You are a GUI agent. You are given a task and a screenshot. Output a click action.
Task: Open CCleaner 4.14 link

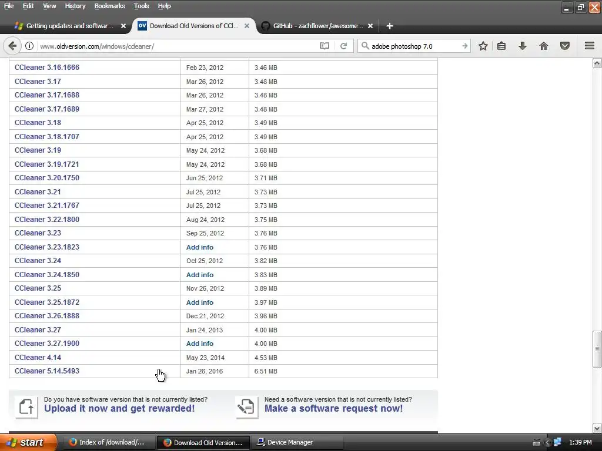[38, 358]
